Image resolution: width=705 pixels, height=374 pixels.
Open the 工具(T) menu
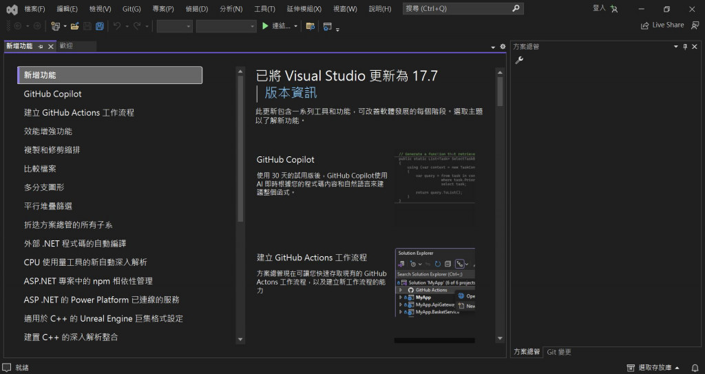pos(264,8)
